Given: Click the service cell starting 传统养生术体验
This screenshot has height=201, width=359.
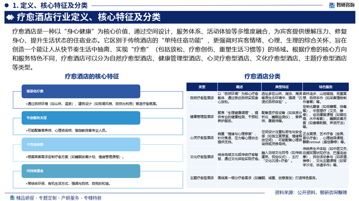Looking at the screenshot, I should 325,157.
